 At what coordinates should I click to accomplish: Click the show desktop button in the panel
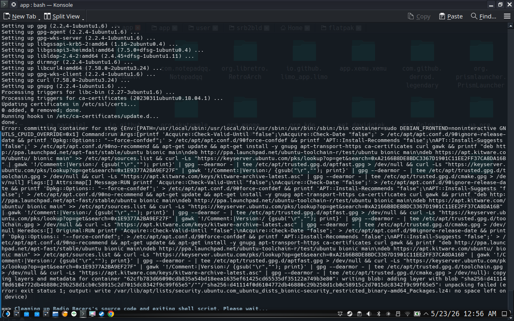coord(504,314)
